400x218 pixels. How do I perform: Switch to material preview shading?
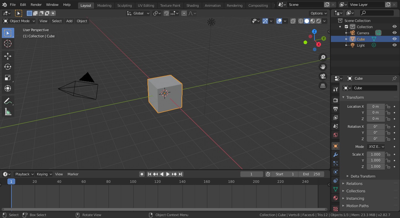(x=313, y=21)
